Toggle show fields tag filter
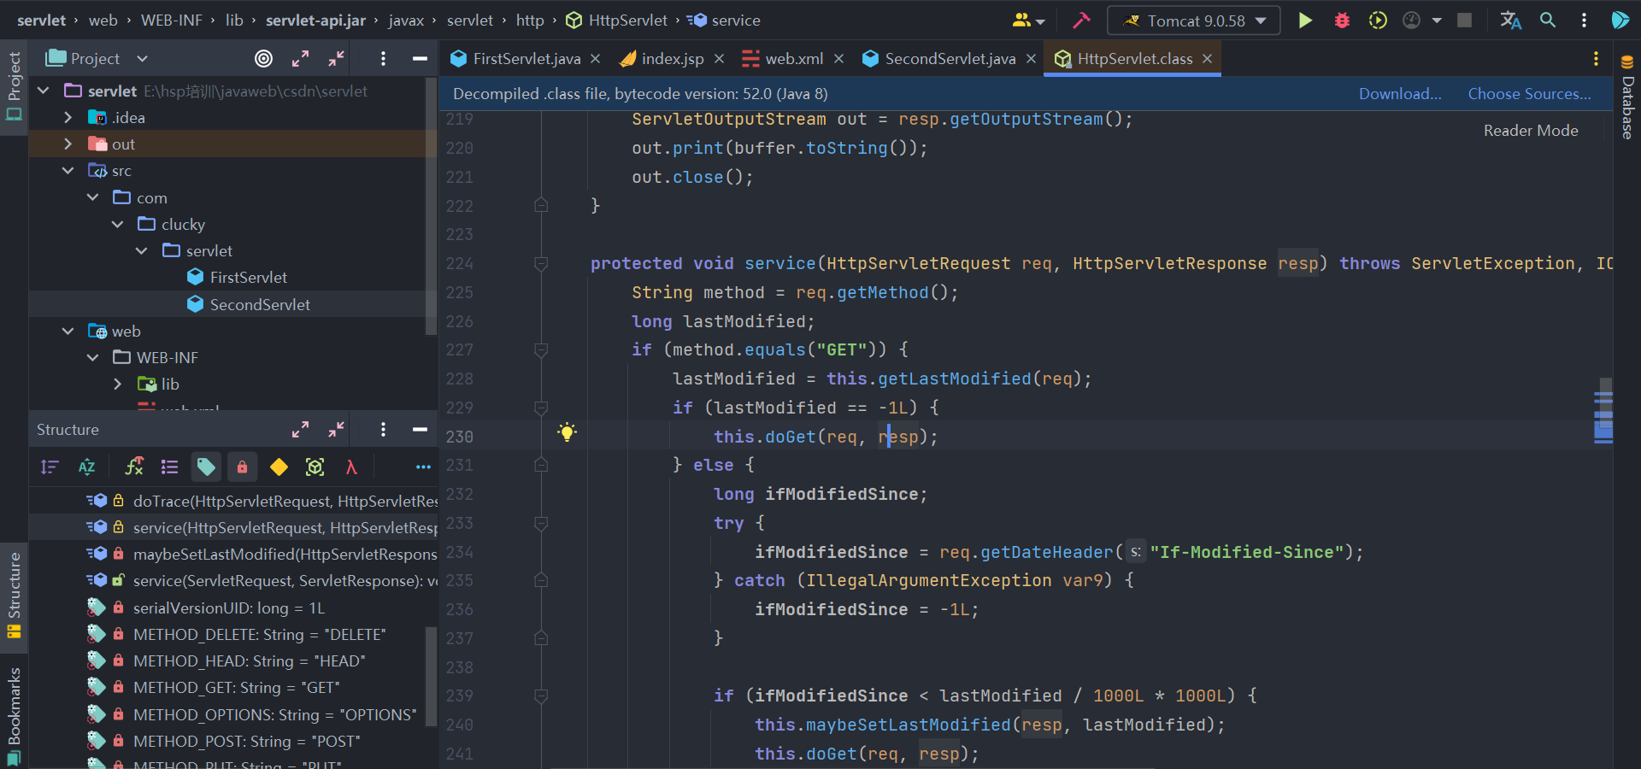This screenshot has width=1641, height=769. [x=206, y=467]
